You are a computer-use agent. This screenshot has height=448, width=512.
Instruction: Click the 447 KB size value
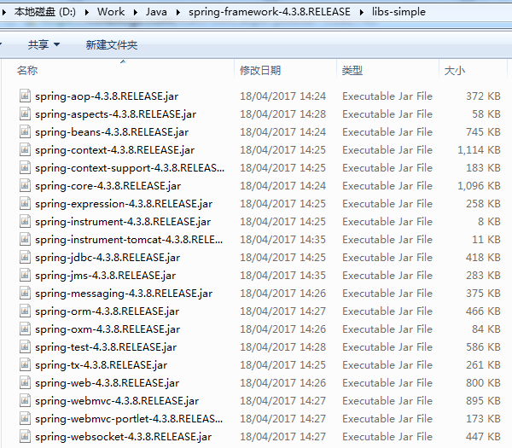coord(483,437)
